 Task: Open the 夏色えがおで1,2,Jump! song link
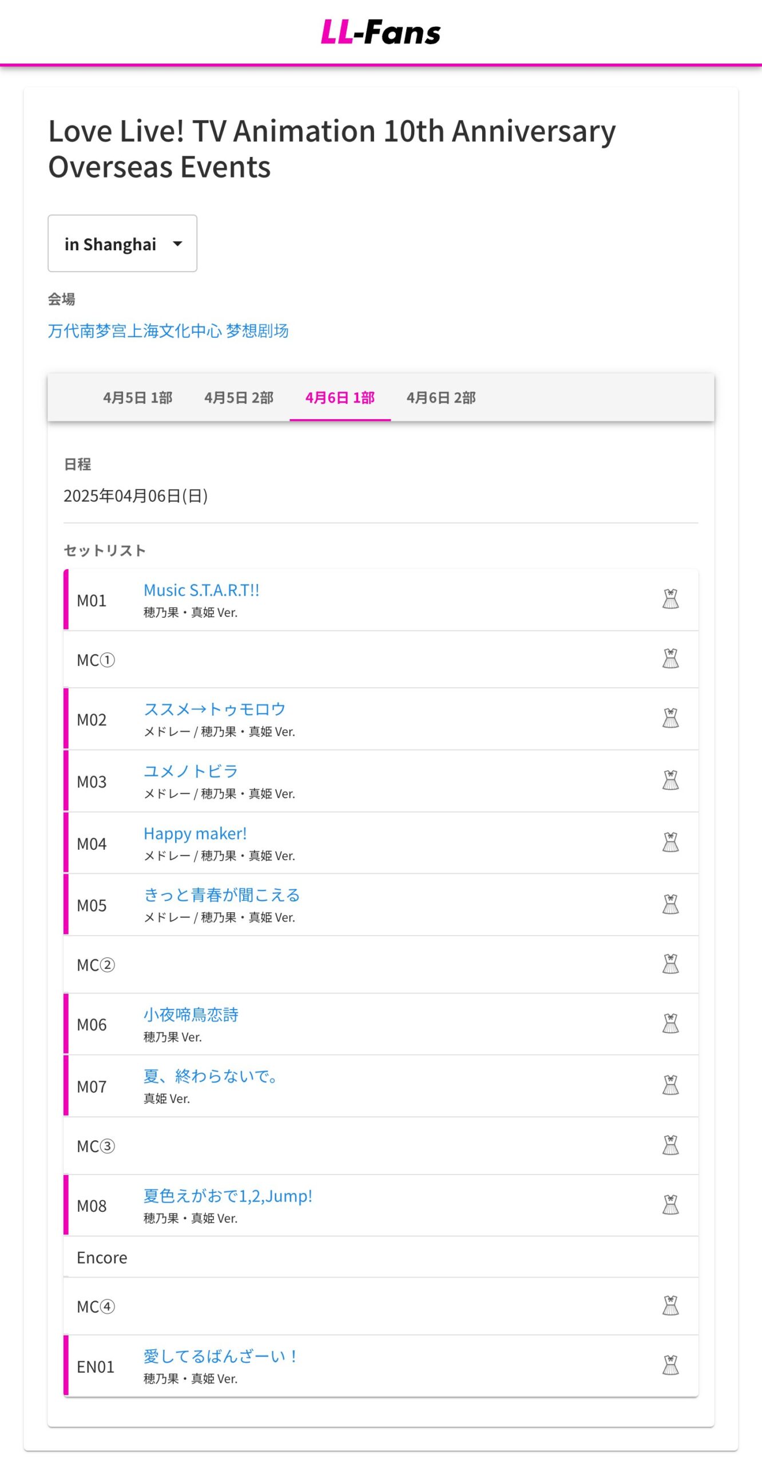pyautogui.click(x=228, y=1195)
